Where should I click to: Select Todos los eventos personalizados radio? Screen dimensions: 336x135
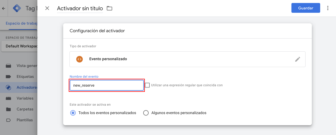[73, 113]
